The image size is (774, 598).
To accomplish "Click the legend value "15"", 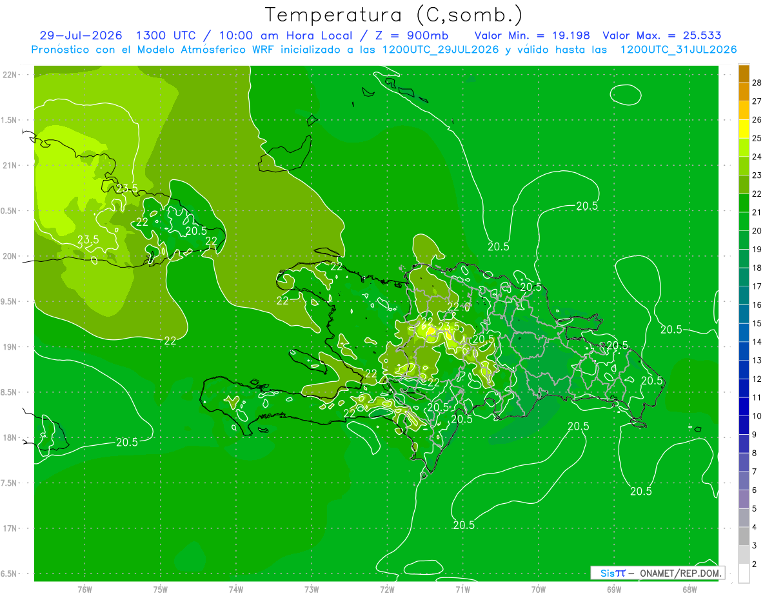I will pos(757,323).
